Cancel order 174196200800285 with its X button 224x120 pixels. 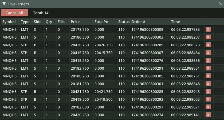click(208, 91)
